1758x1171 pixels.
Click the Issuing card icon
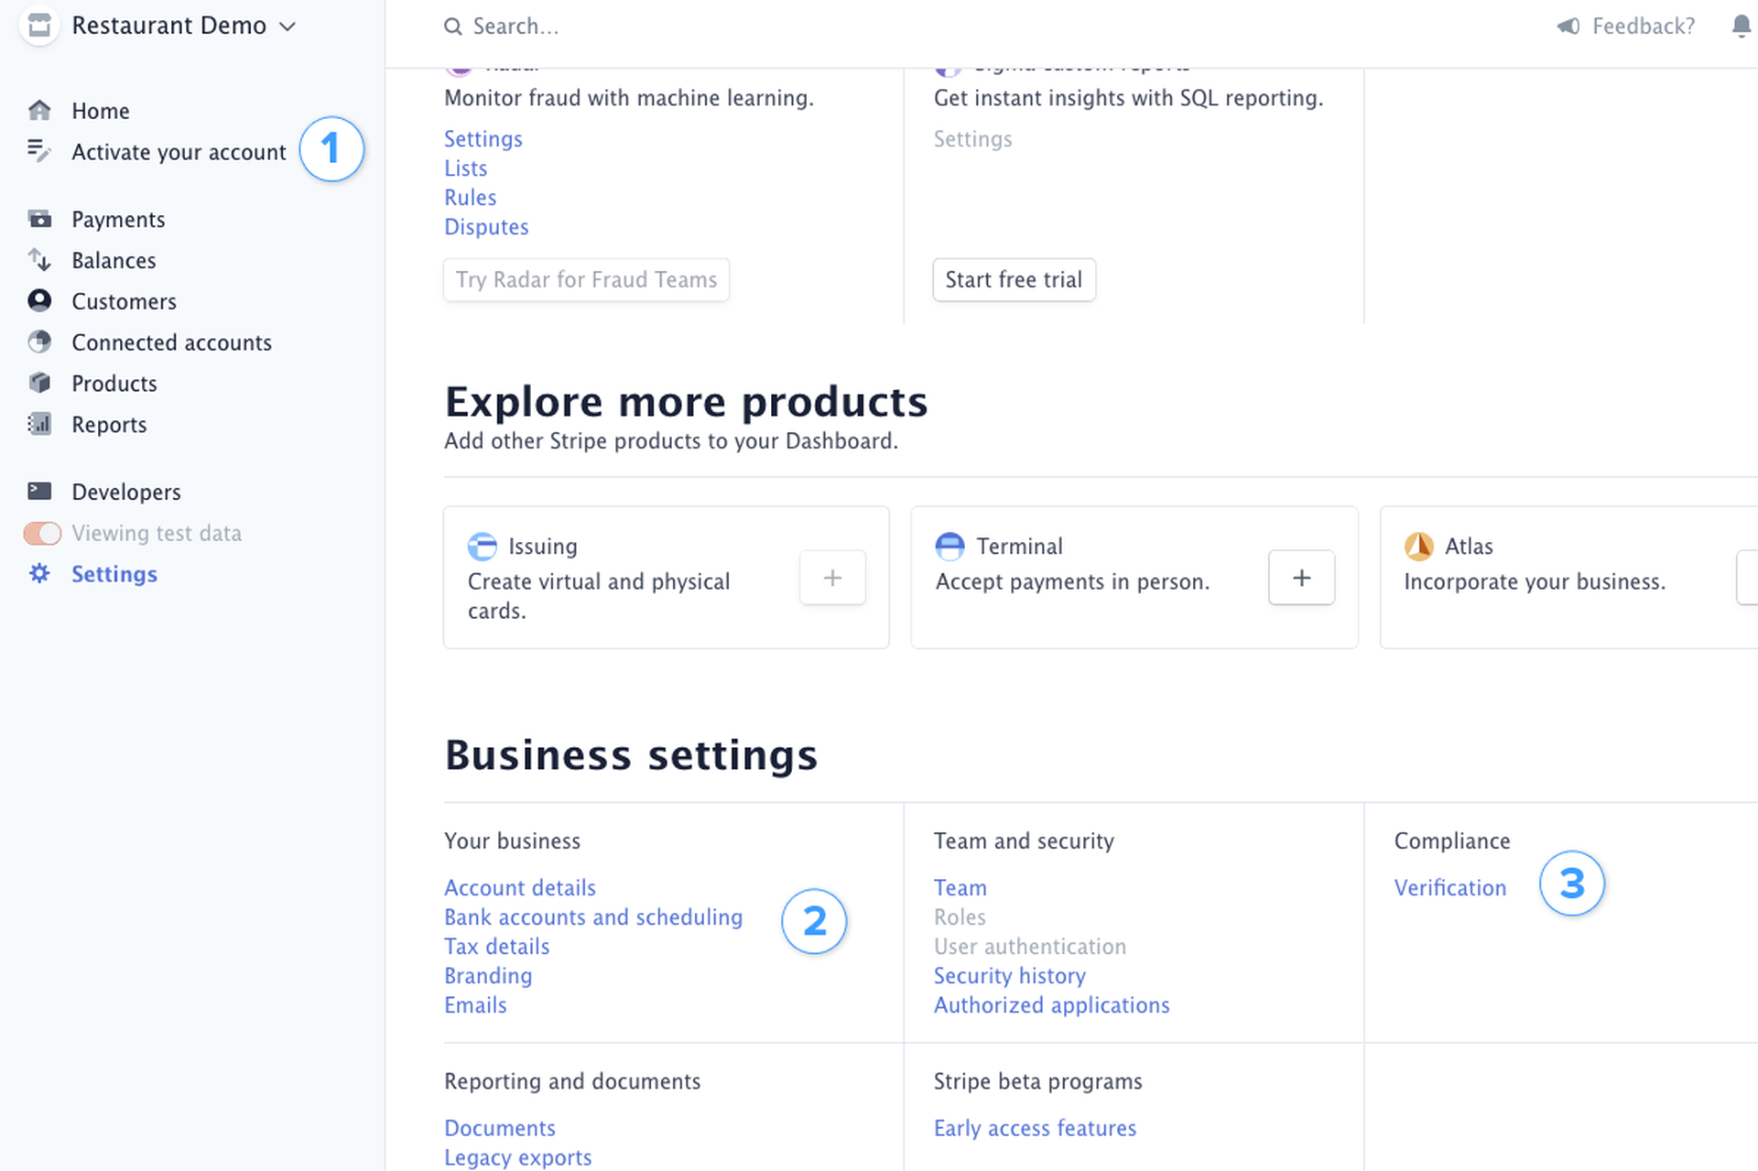coord(483,546)
